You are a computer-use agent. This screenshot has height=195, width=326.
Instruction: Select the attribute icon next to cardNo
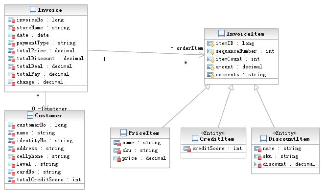(11, 172)
